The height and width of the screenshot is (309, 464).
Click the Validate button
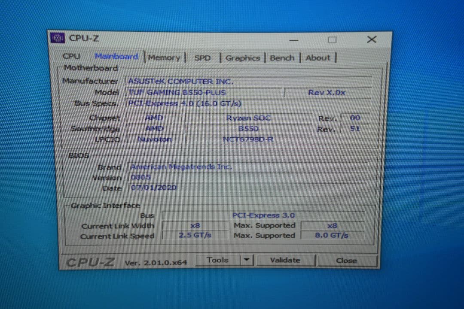pyautogui.click(x=286, y=260)
